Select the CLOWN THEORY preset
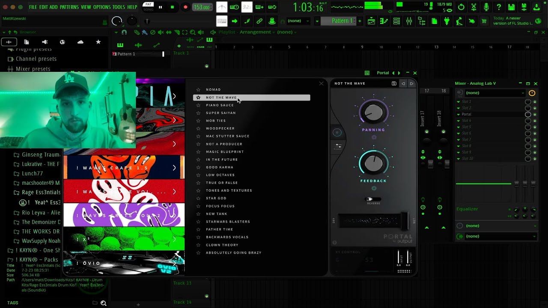The width and height of the screenshot is (548, 308). click(222, 245)
